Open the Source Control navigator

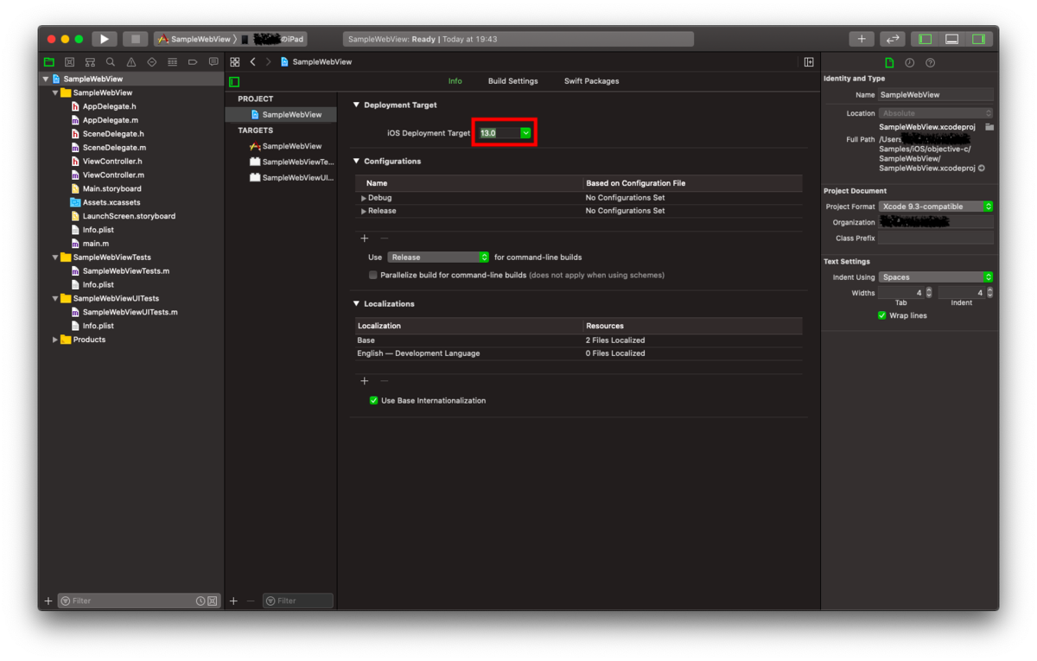click(x=70, y=62)
